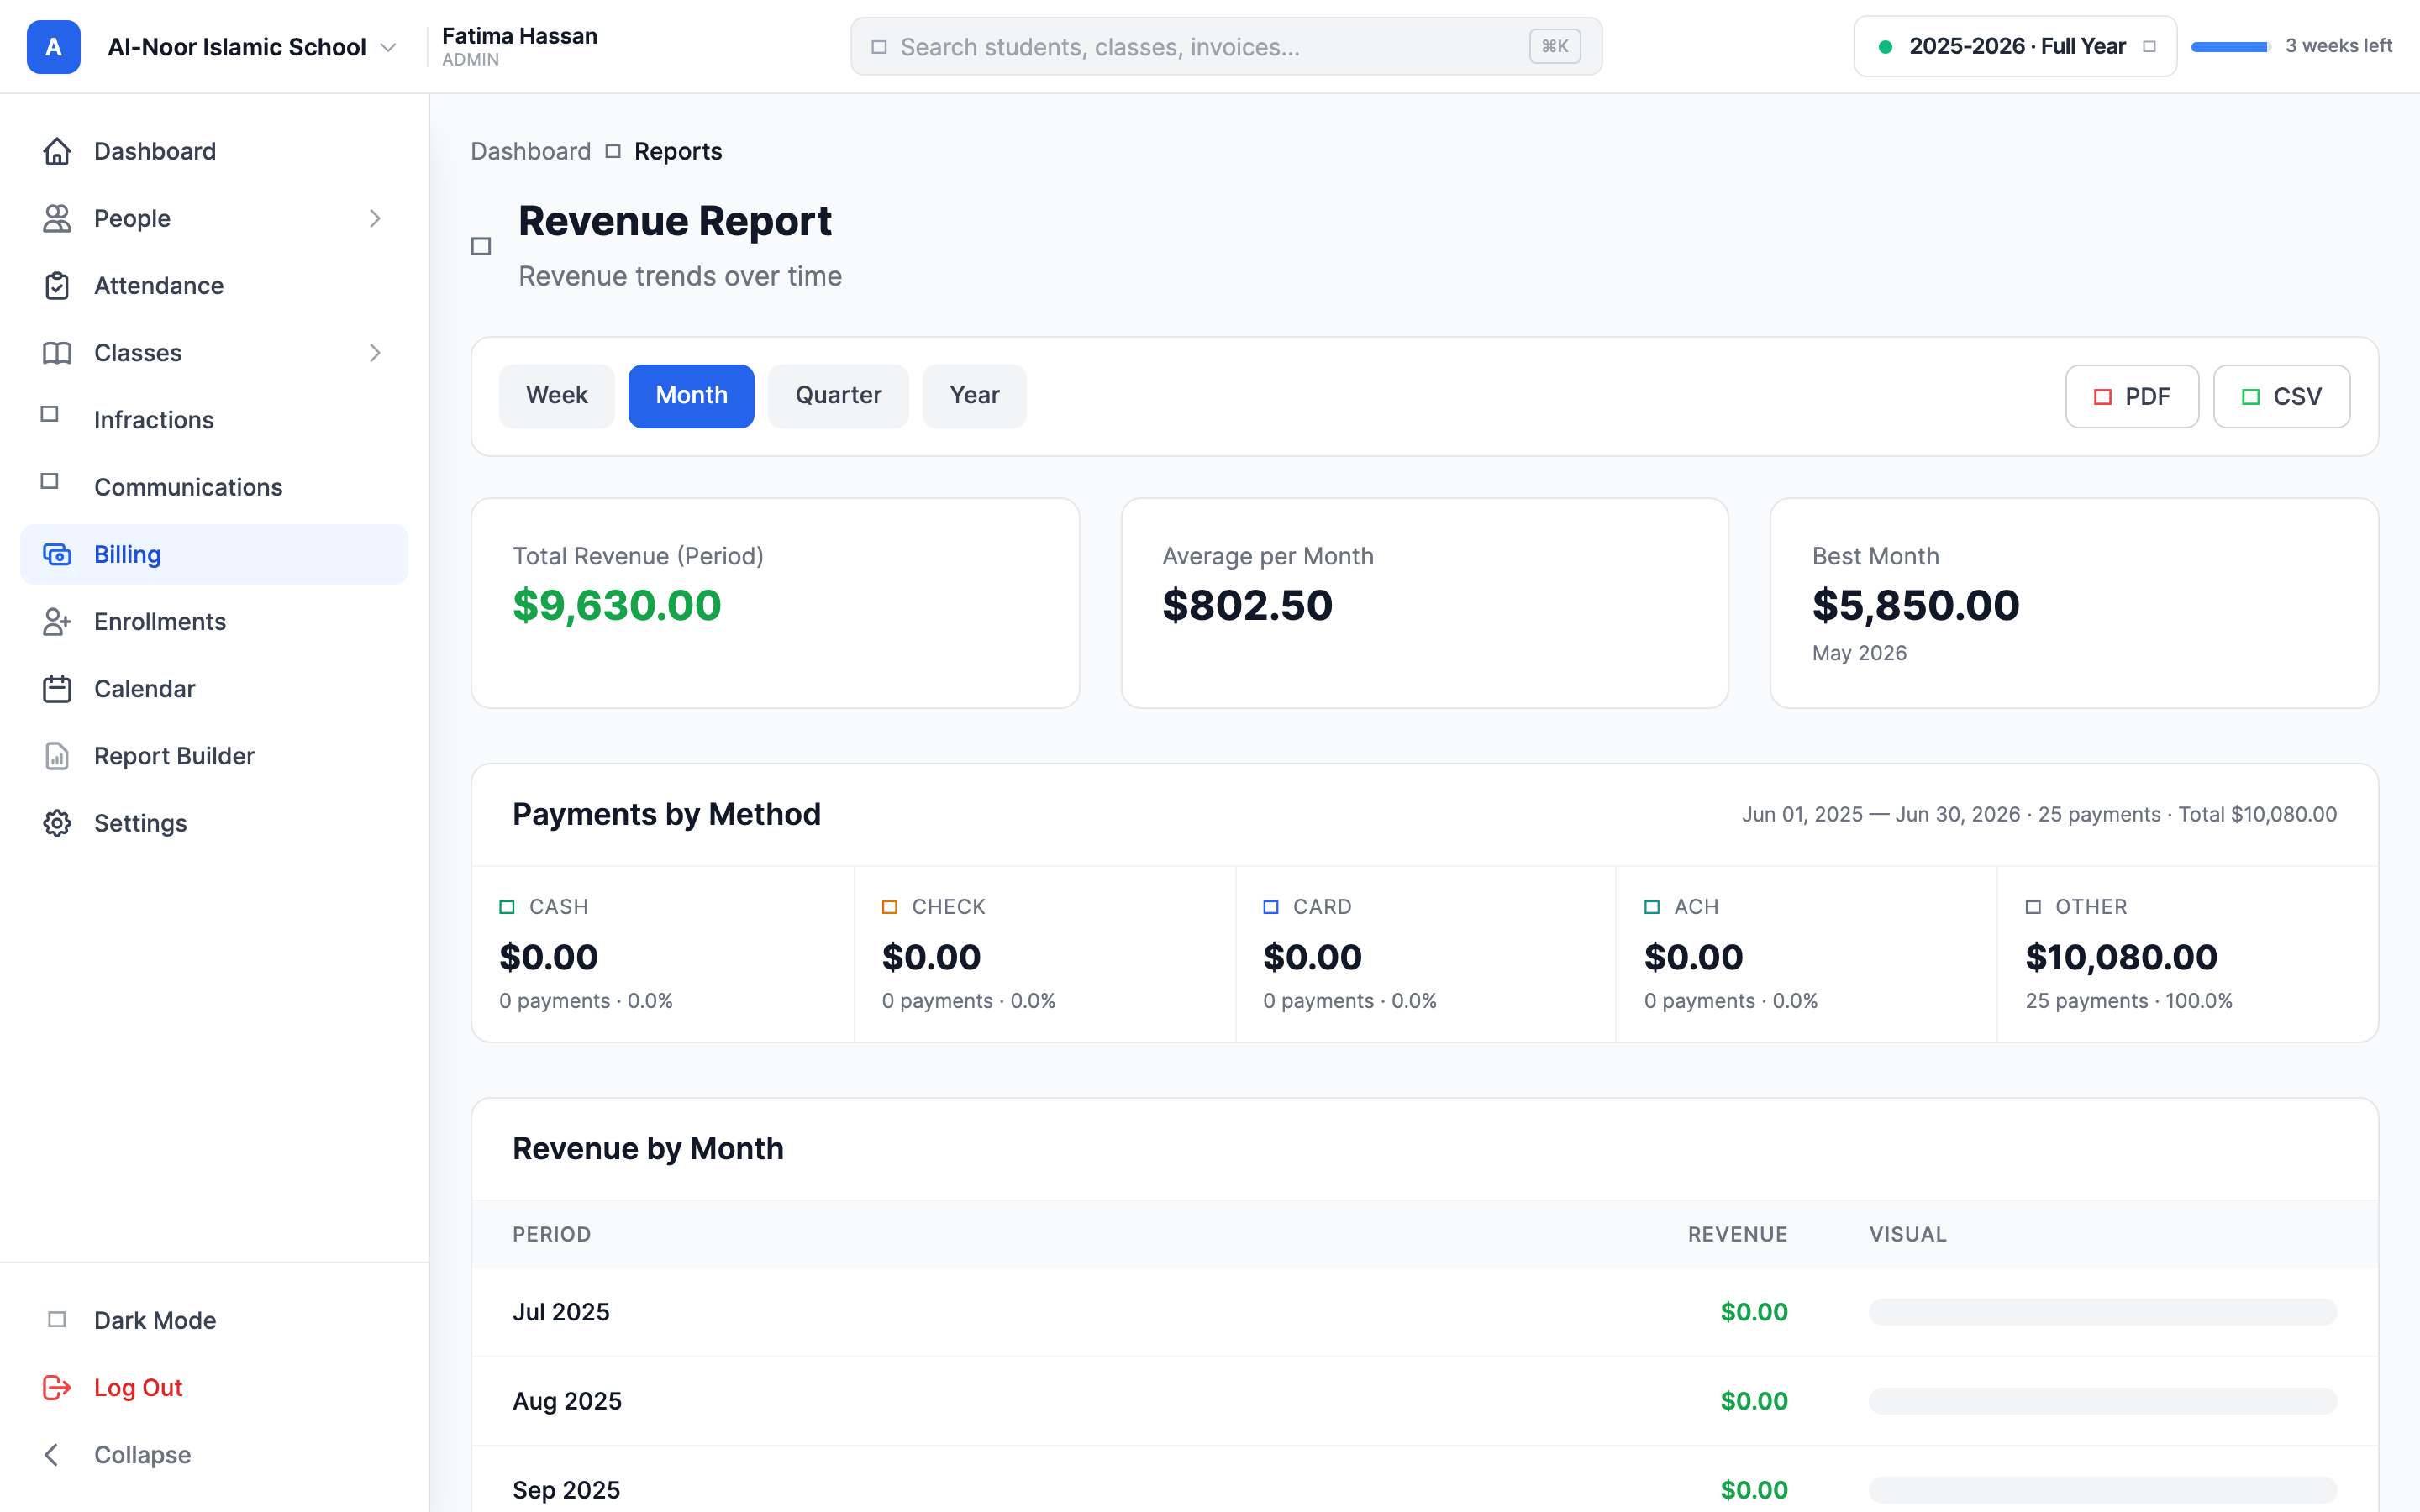
Task: Click the Jul 2025 revenue bar
Action: [x=2102, y=1312]
